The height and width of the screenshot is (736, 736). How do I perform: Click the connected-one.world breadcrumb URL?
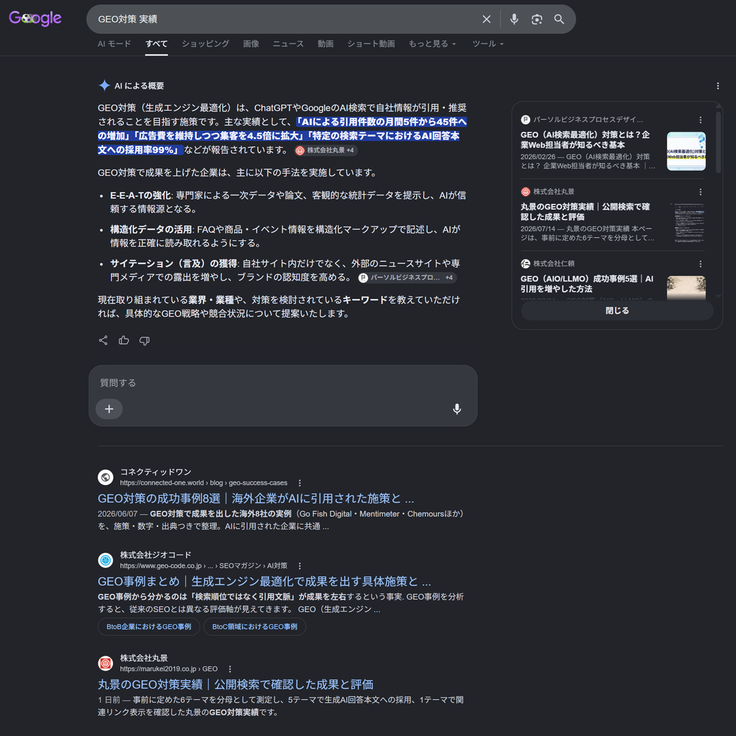pos(204,483)
